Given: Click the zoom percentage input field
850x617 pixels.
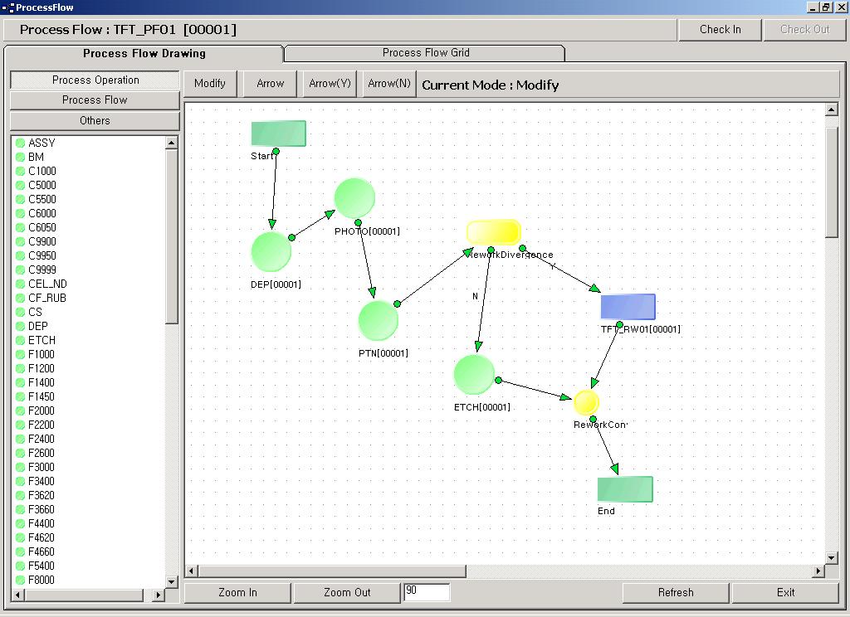Looking at the screenshot, I should point(427,592).
